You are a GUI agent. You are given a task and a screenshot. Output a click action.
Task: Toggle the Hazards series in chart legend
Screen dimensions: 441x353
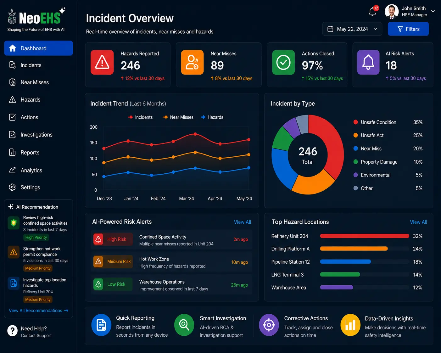coord(212,117)
